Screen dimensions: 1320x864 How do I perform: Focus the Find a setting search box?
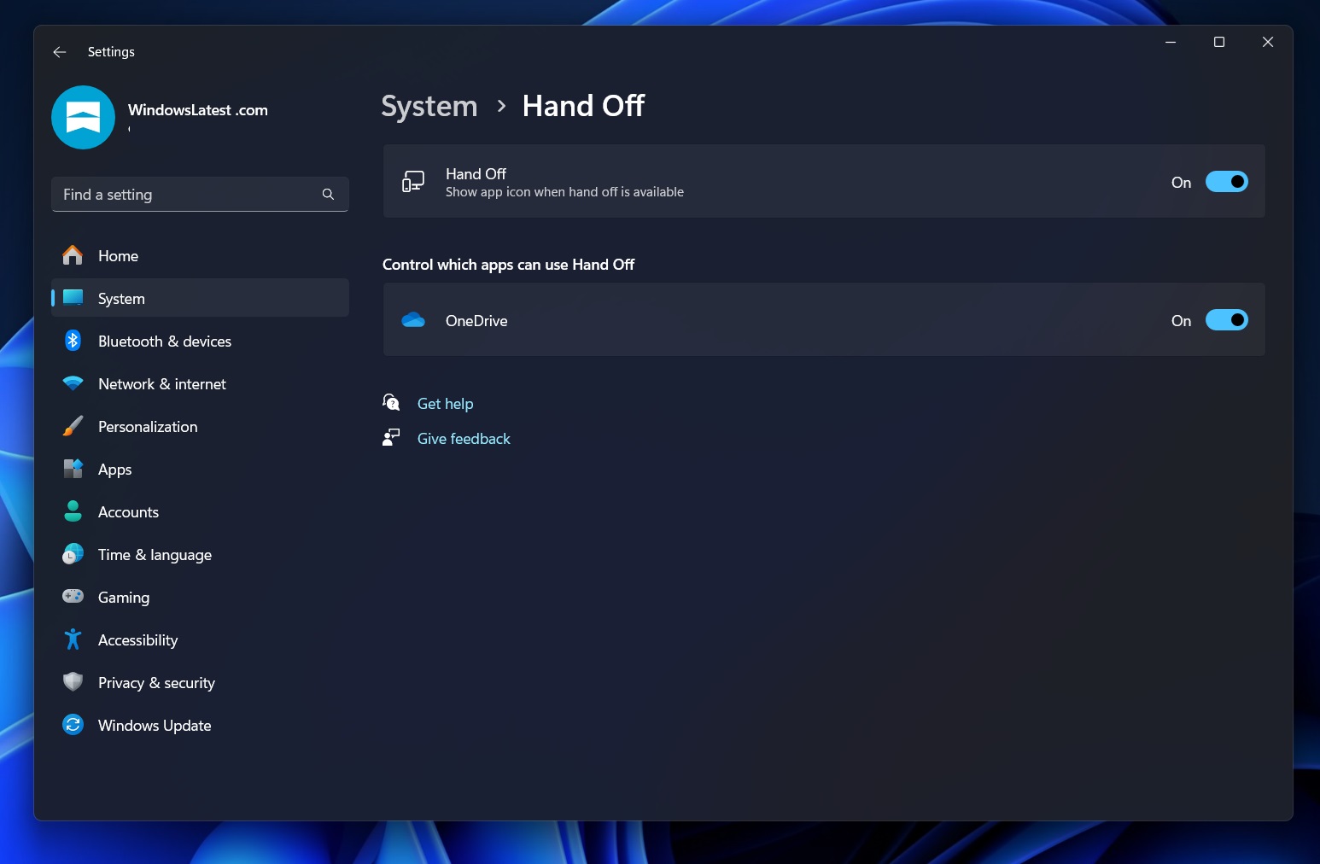[200, 195]
